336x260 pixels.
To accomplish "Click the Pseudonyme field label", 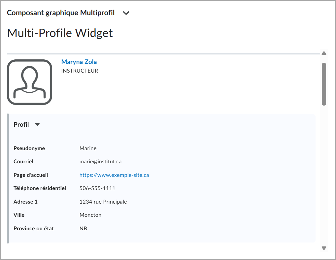I will [x=29, y=148].
